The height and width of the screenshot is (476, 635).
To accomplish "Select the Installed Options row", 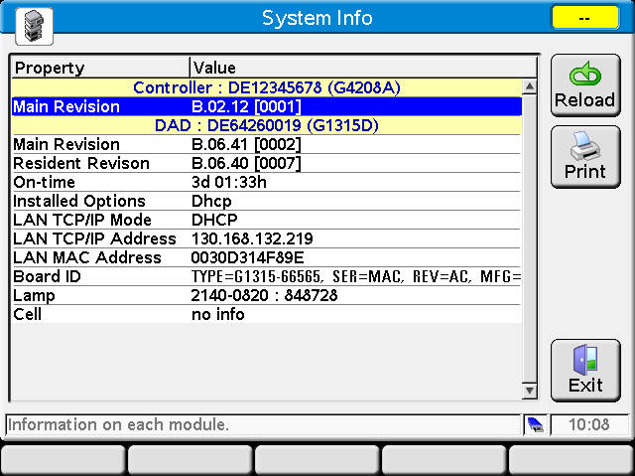I will point(267,201).
